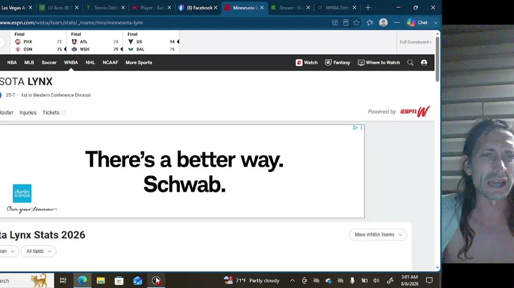Open the pen/ink workspace tray icon

[390, 280]
